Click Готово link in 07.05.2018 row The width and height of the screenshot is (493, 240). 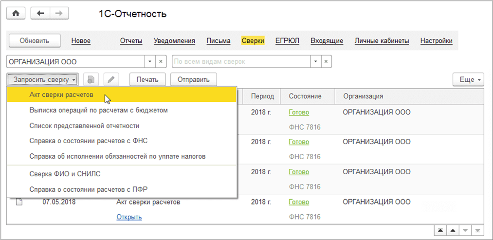tap(299, 202)
